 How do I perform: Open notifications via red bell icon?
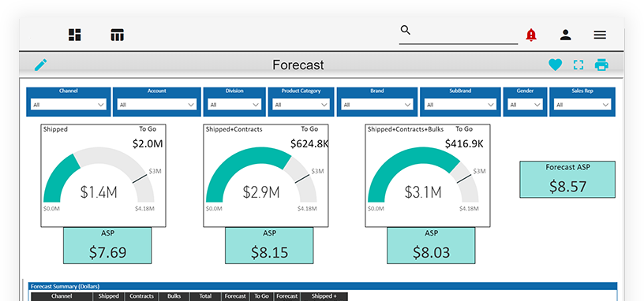[x=531, y=35]
